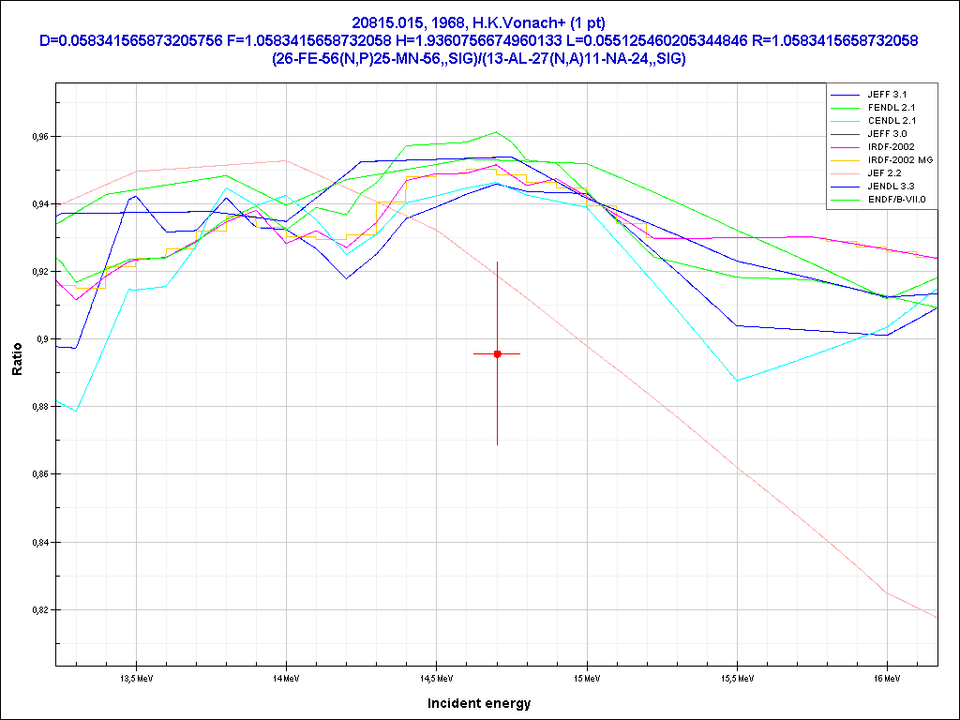Click the plot title line with H.K.Vonach+
This screenshot has width=960, height=720.
(x=478, y=22)
